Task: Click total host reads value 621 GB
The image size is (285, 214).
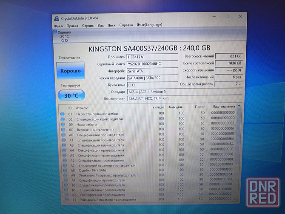Action: [229, 56]
